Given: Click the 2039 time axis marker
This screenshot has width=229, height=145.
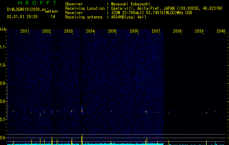Looking at the screenshot, I should pos(199,31).
